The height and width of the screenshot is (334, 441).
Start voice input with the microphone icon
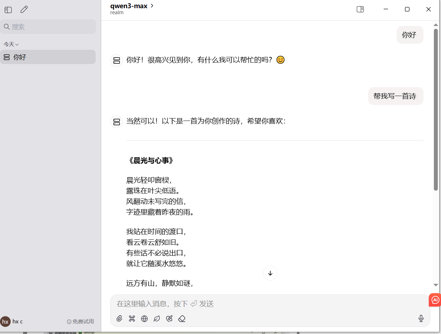[x=421, y=318]
